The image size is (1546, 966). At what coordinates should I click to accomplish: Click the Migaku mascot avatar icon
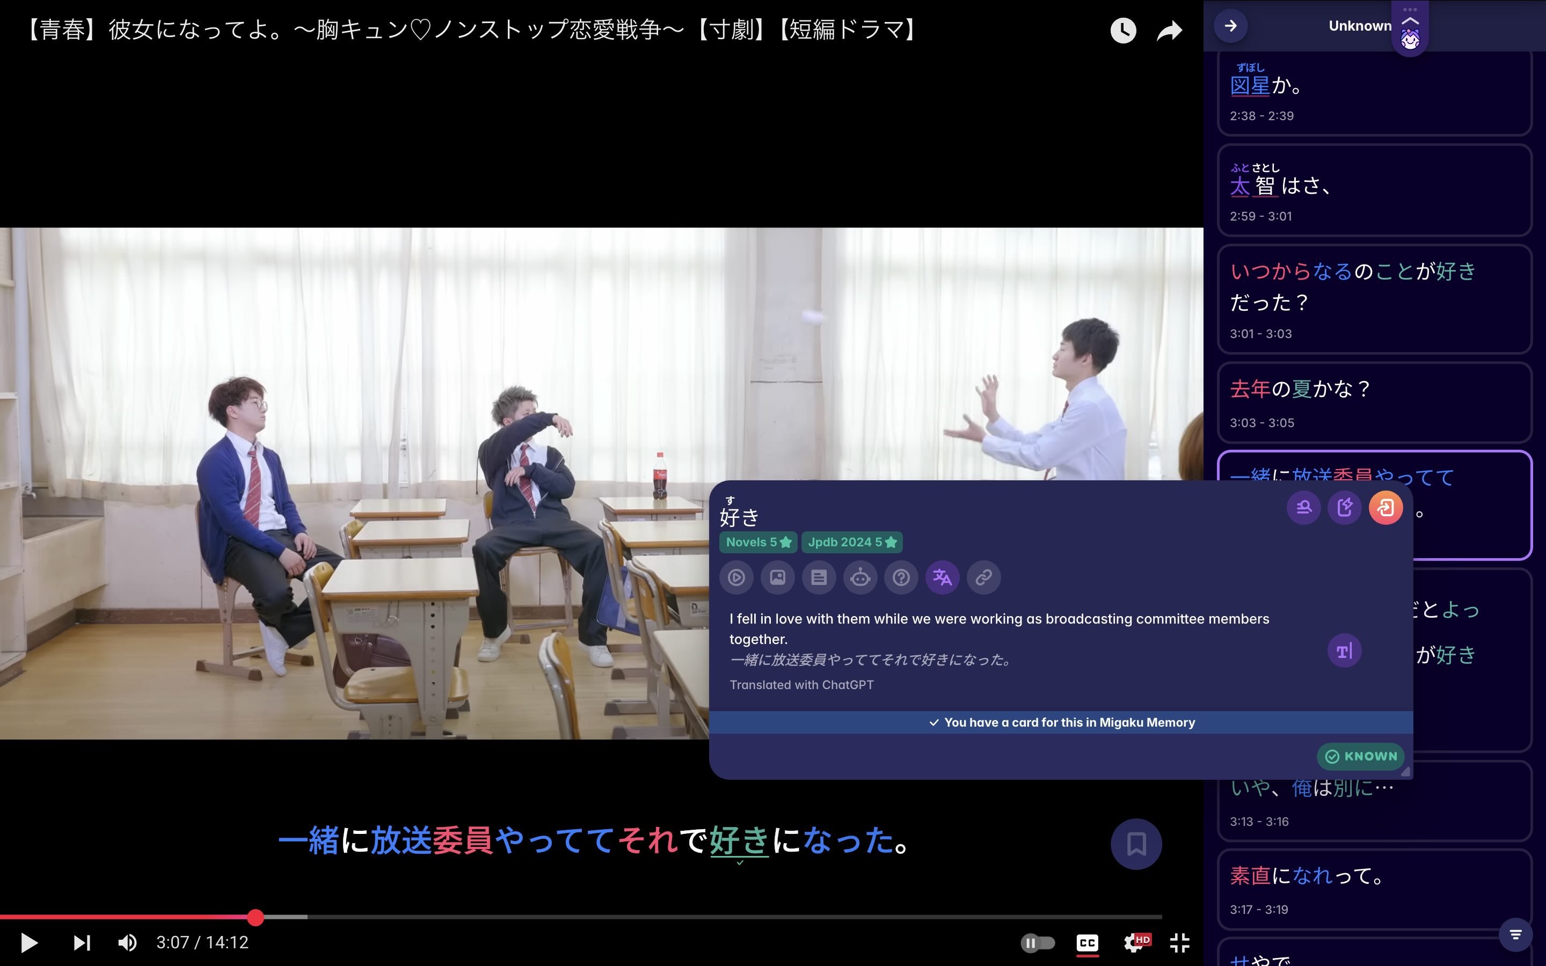click(1410, 40)
